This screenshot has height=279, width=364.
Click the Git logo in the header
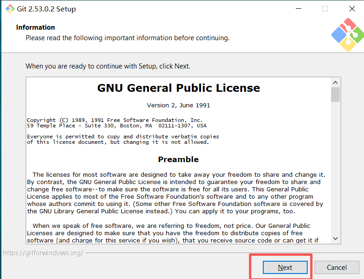(x=347, y=35)
